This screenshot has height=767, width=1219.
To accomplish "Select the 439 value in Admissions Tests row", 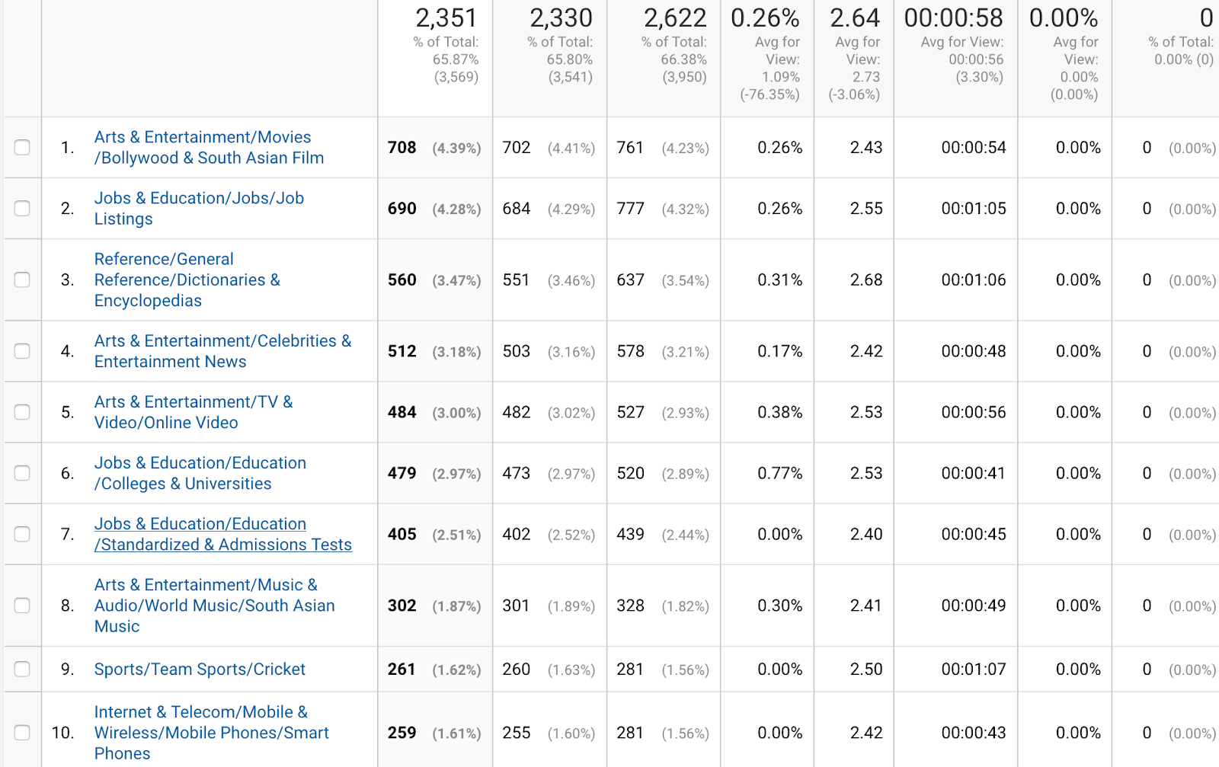I will pyautogui.click(x=631, y=534).
